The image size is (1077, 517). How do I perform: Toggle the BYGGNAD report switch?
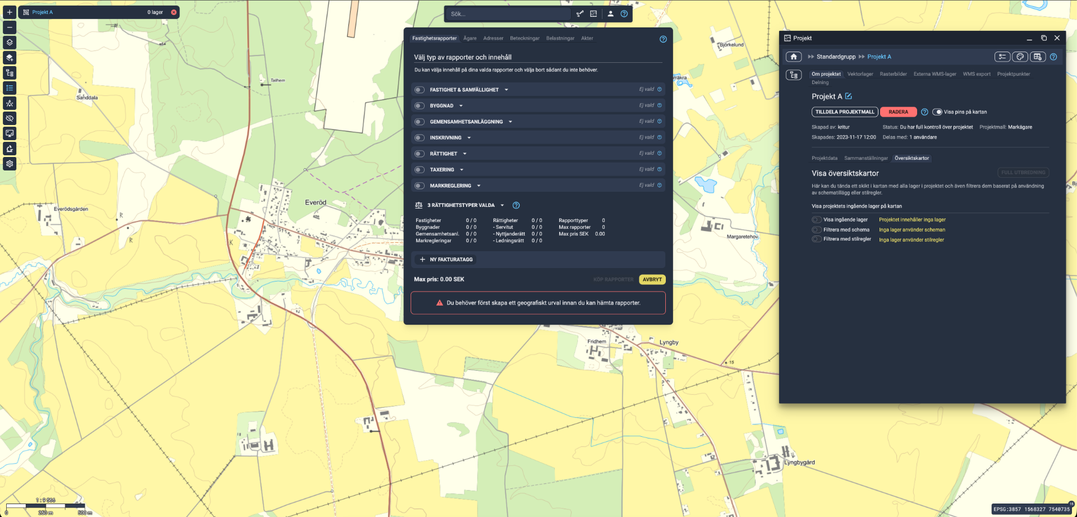pos(419,106)
